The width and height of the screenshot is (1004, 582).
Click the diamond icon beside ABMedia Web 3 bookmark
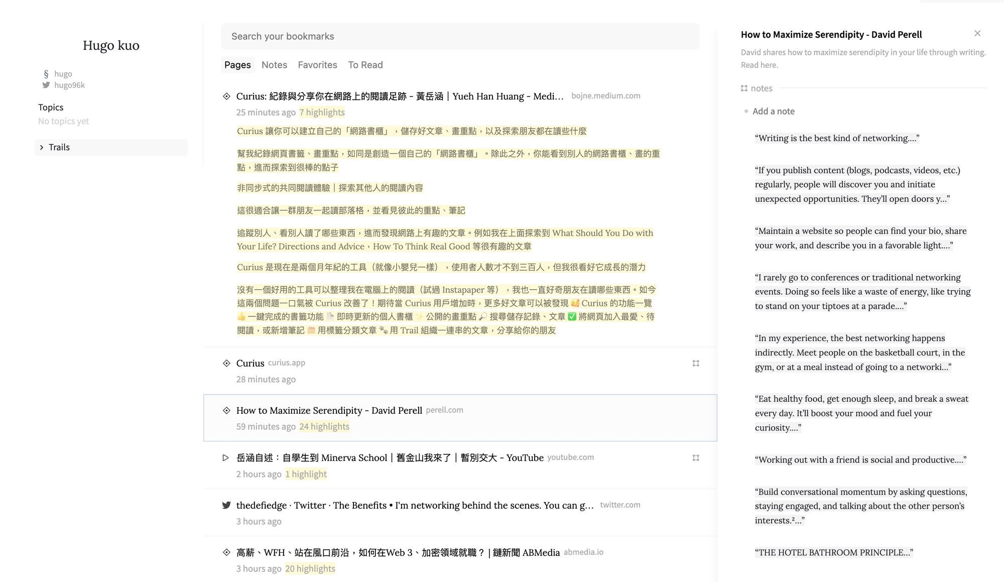[226, 552]
